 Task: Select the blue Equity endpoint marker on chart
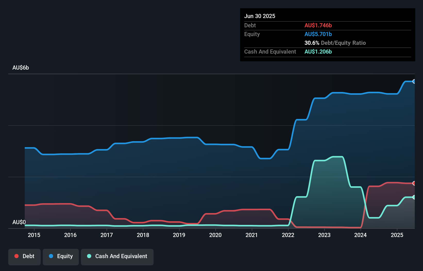[x=414, y=81]
